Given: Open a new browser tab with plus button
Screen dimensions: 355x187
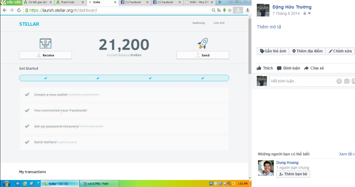Looking at the screenshot, I should [220, 2].
